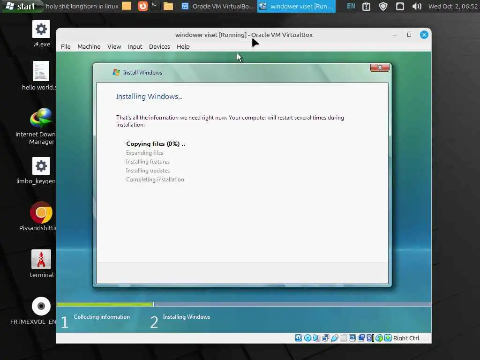Open the volume speaker tray icon
Viewport: 480px width, 360px height.
(x=417, y=6)
